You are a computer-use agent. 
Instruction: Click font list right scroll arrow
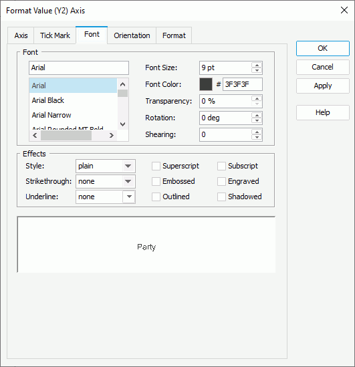112,135
